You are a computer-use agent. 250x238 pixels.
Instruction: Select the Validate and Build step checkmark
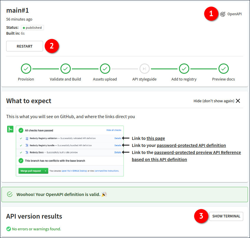(x=65, y=69)
